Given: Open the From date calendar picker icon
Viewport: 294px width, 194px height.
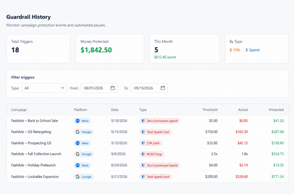Looking at the screenshot, I should click(x=113, y=88).
